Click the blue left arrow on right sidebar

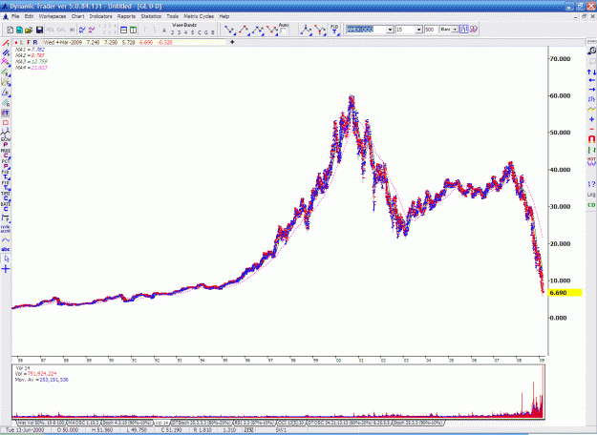click(x=591, y=80)
